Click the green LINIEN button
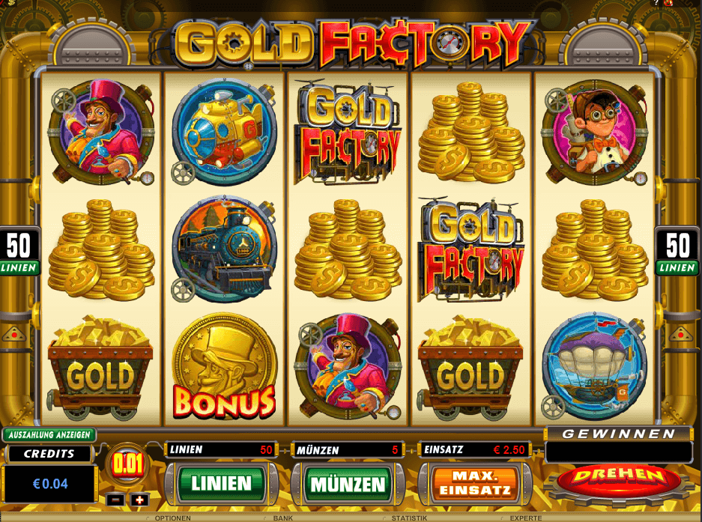This screenshot has width=702, height=522. point(221,484)
